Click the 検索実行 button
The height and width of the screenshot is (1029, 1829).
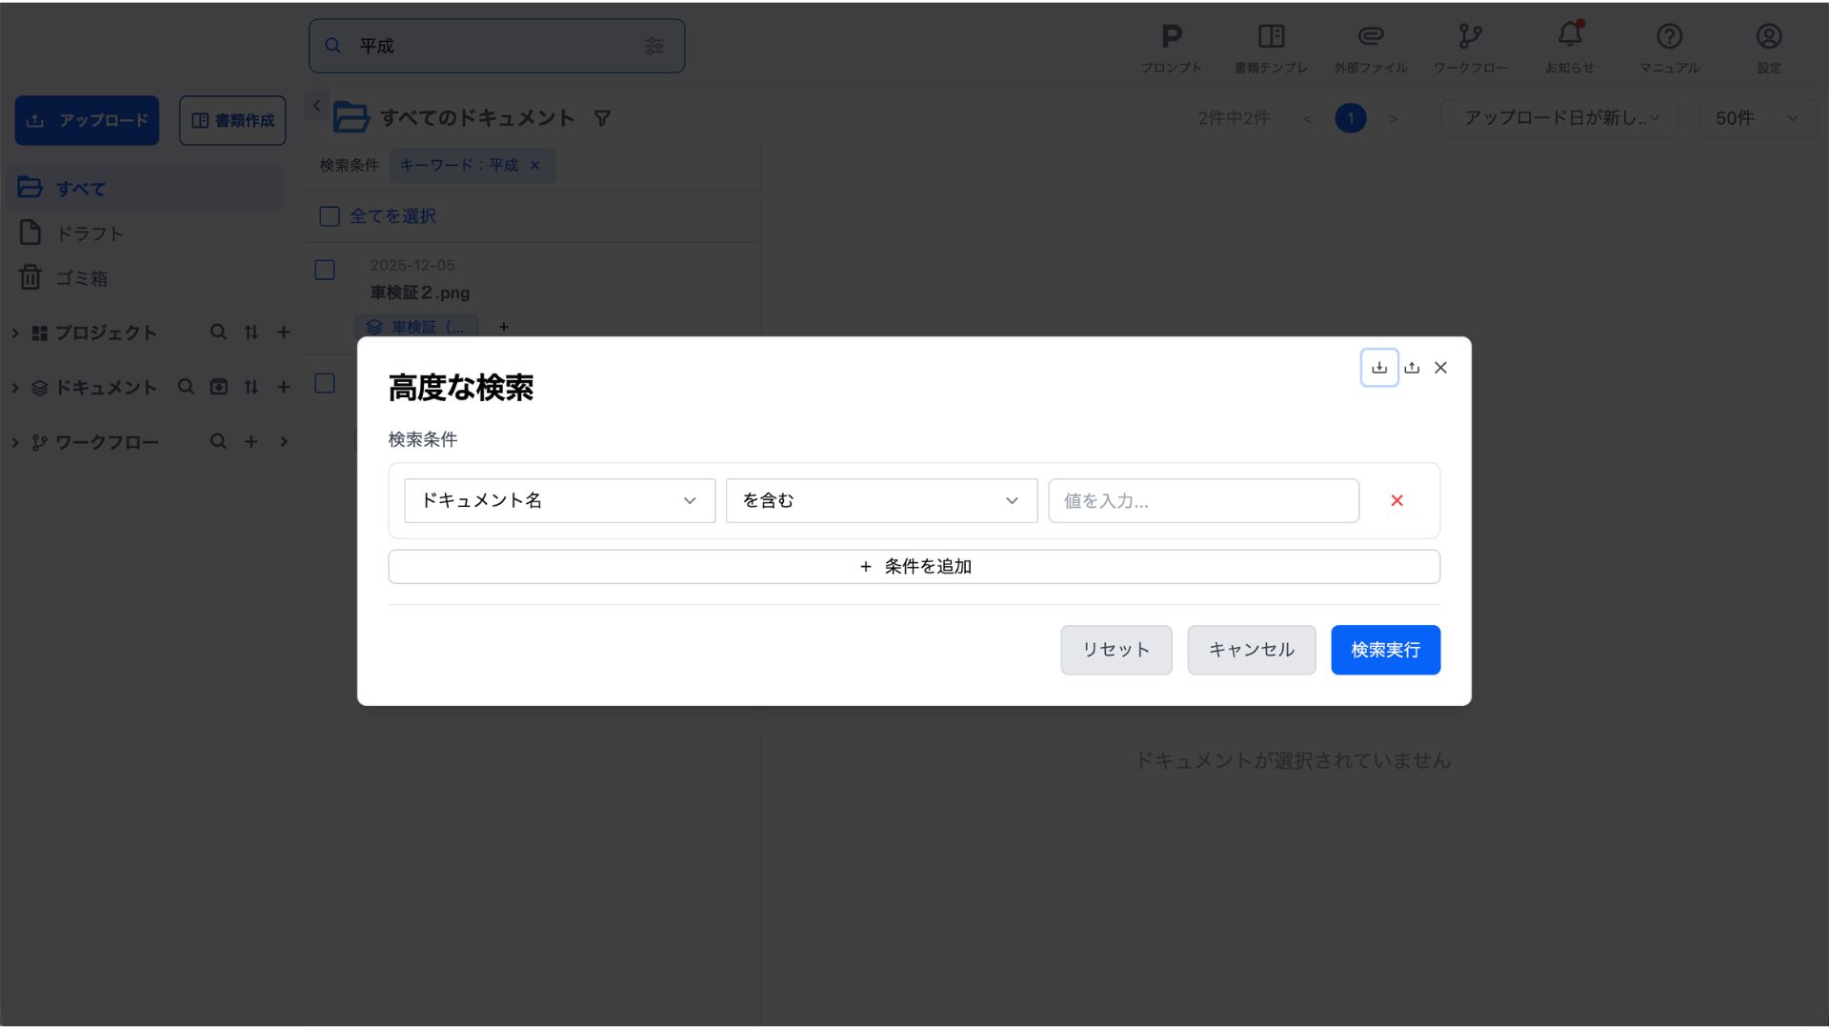pyautogui.click(x=1384, y=650)
